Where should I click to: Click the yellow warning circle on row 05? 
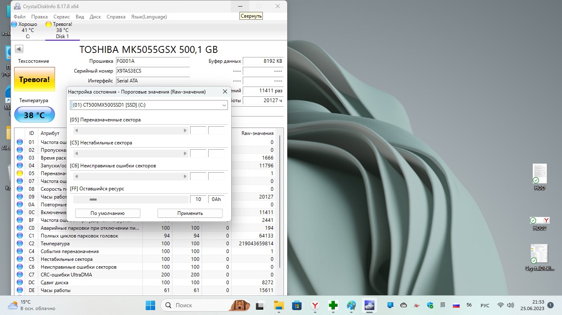(20, 173)
